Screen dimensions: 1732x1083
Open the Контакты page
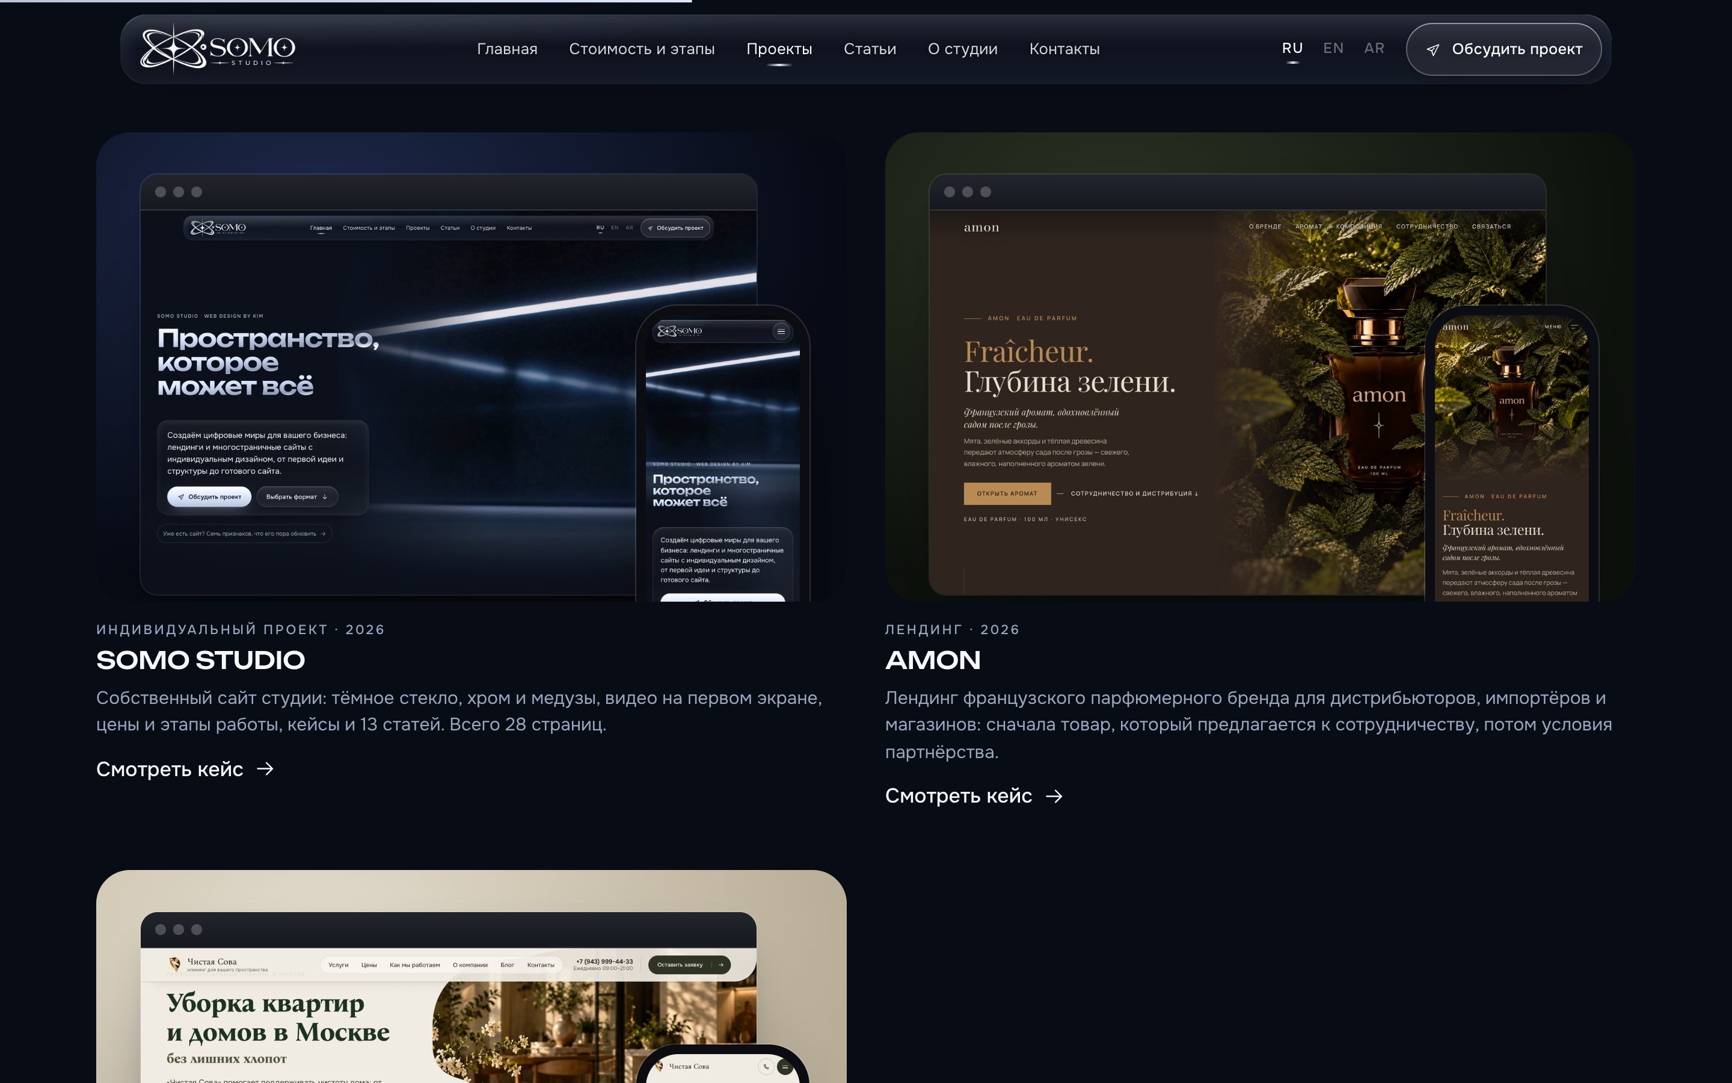click(1064, 49)
